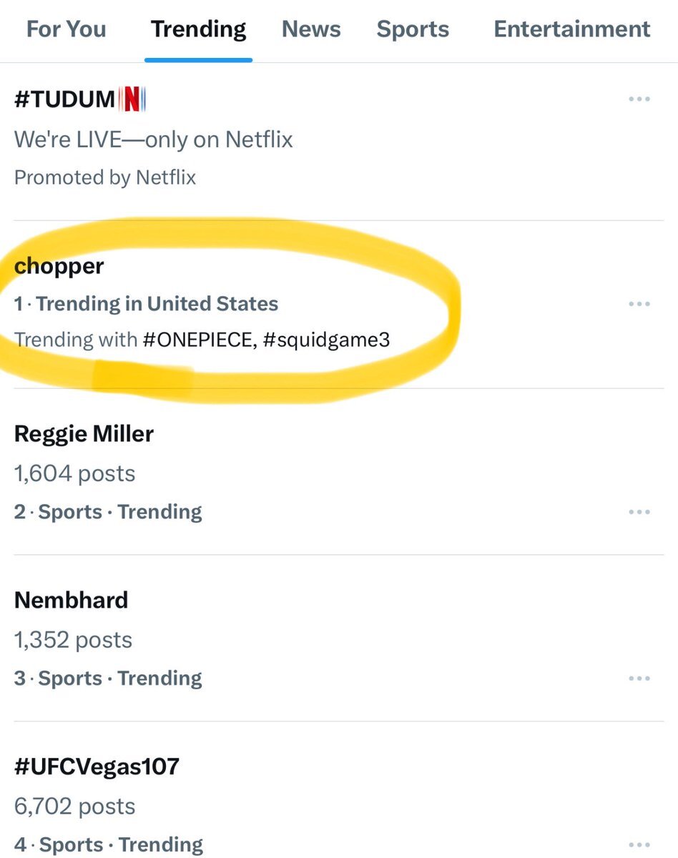
Task: View the Nembhard trending topic
Action: [71, 600]
